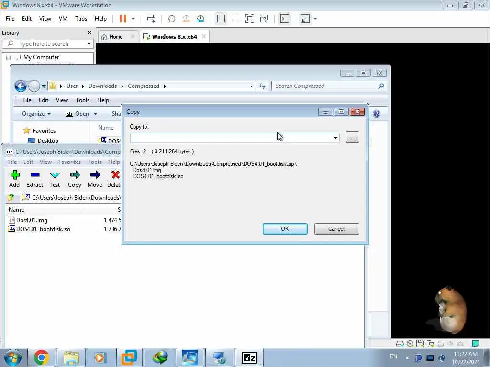Switch VMware to full screen mode icon
Image resolution: width=490 pixels, height=367 pixels.
[x=250, y=19]
